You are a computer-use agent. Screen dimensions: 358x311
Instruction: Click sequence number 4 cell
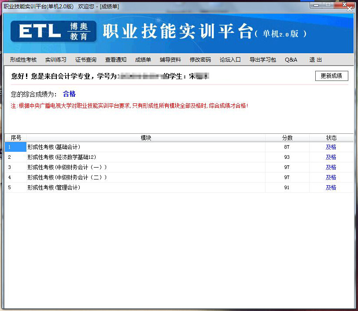tap(15, 177)
